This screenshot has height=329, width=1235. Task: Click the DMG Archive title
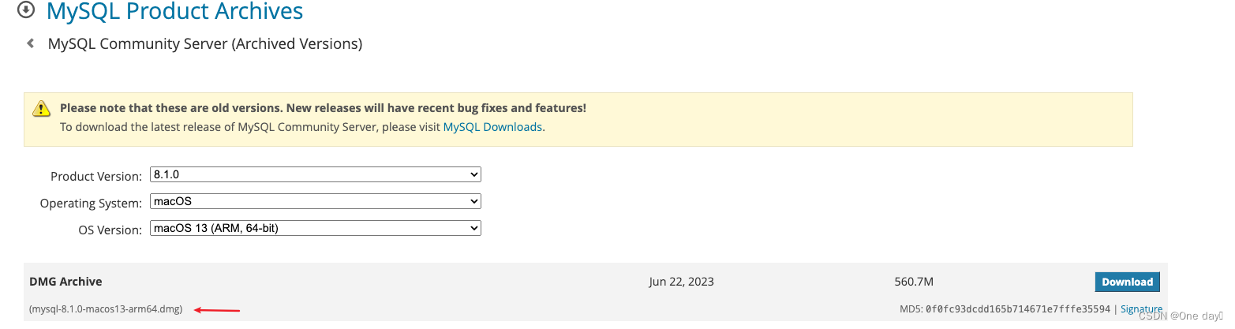(65, 282)
